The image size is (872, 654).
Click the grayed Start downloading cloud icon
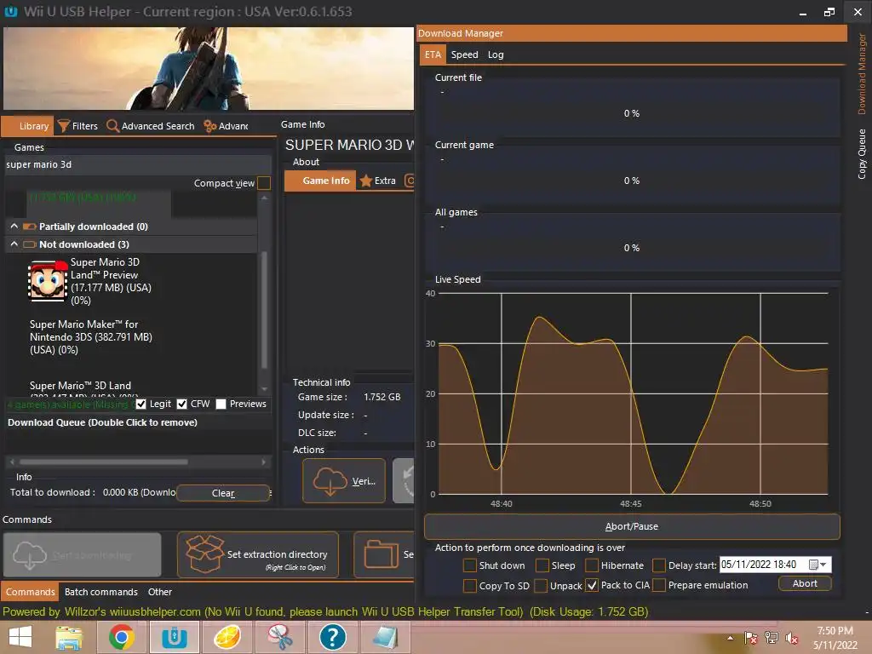pyautogui.click(x=30, y=554)
